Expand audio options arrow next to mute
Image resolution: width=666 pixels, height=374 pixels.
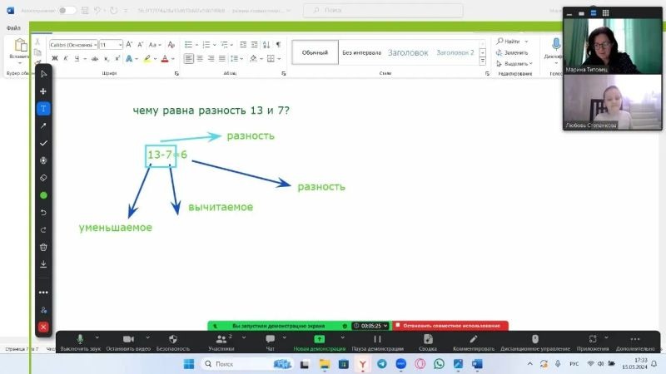pyautogui.click(x=97, y=337)
